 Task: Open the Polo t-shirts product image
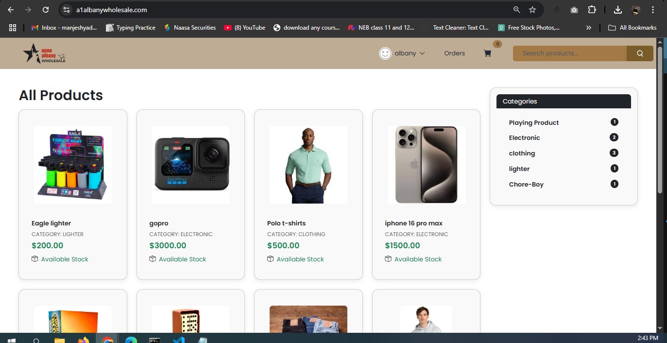(308, 165)
